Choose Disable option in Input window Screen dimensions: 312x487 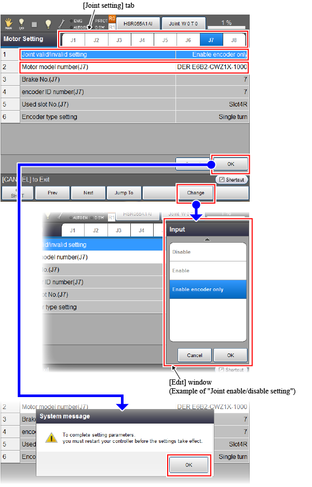[x=208, y=252]
